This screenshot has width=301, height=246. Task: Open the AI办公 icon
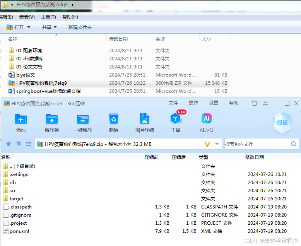click(x=207, y=118)
